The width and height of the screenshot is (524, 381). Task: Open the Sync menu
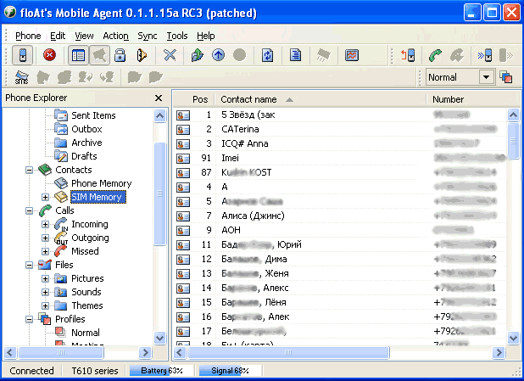point(147,36)
